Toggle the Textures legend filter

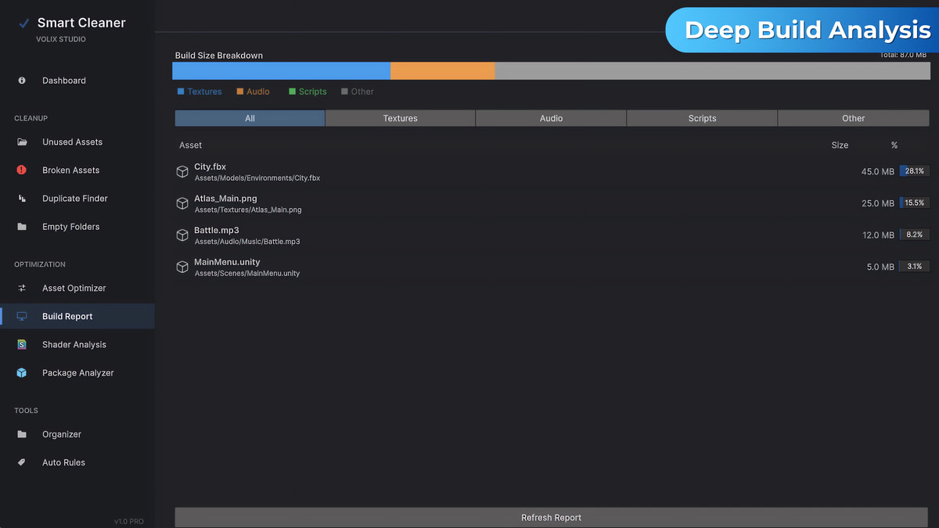pyautogui.click(x=200, y=92)
